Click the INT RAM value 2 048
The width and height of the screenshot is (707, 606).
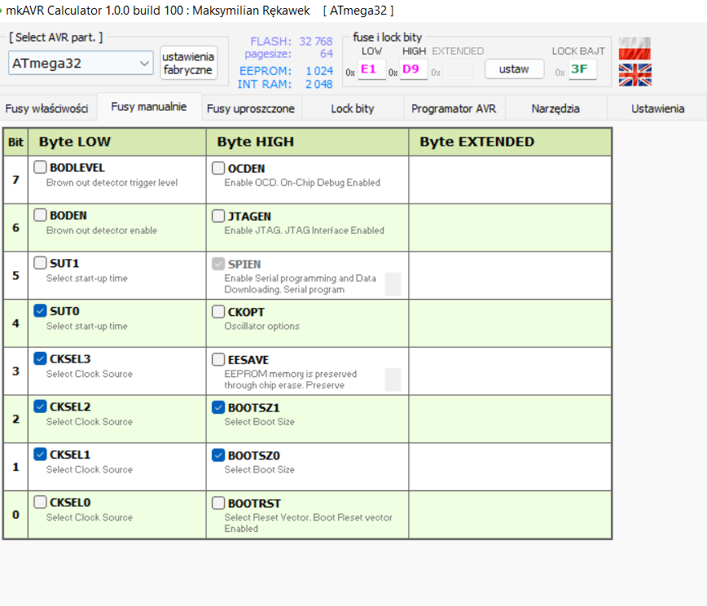318,85
